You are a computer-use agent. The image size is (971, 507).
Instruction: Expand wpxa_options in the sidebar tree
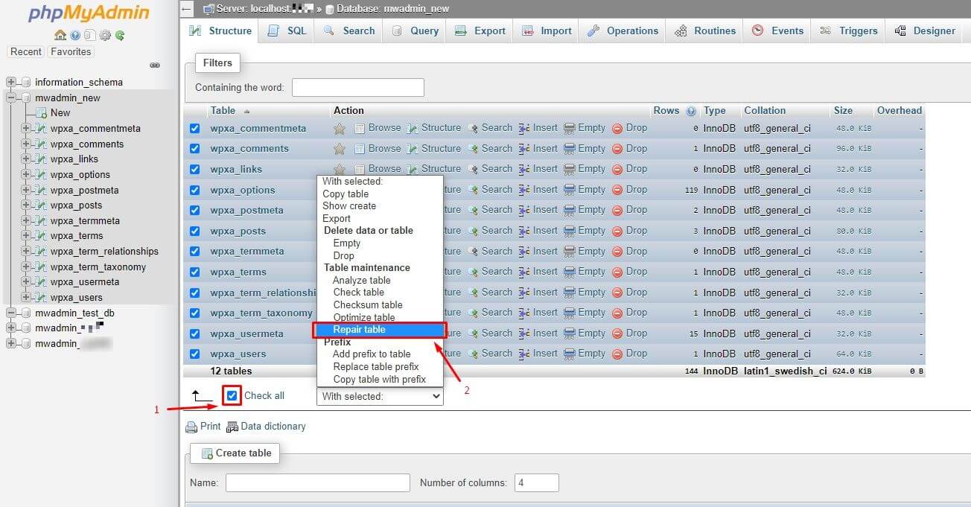(x=26, y=175)
